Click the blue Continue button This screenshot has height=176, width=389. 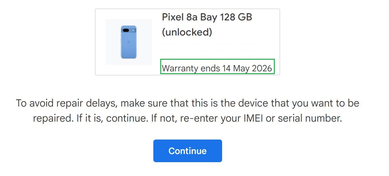click(187, 151)
